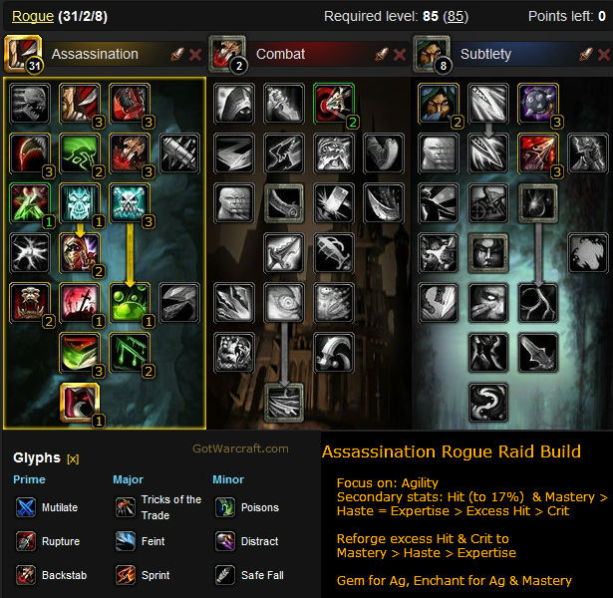Click the final Assassination talent at tree bottom
Image resolution: width=613 pixels, height=598 pixels.
click(x=80, y=403)
